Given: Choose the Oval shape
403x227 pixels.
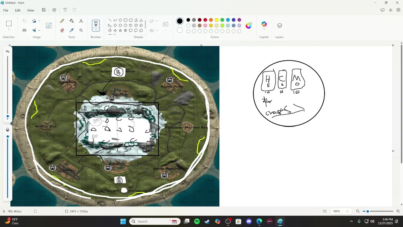Looking at the screenshot, I should pos(120,20).
